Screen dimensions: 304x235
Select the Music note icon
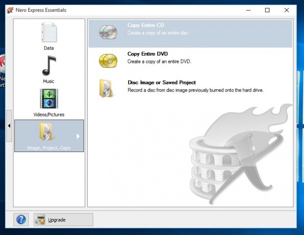tap(49, 66)
